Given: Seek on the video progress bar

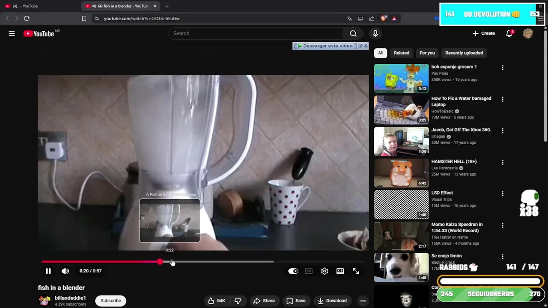Looking at the screenshot, I should pyautogui.click(x=203, y=261).
